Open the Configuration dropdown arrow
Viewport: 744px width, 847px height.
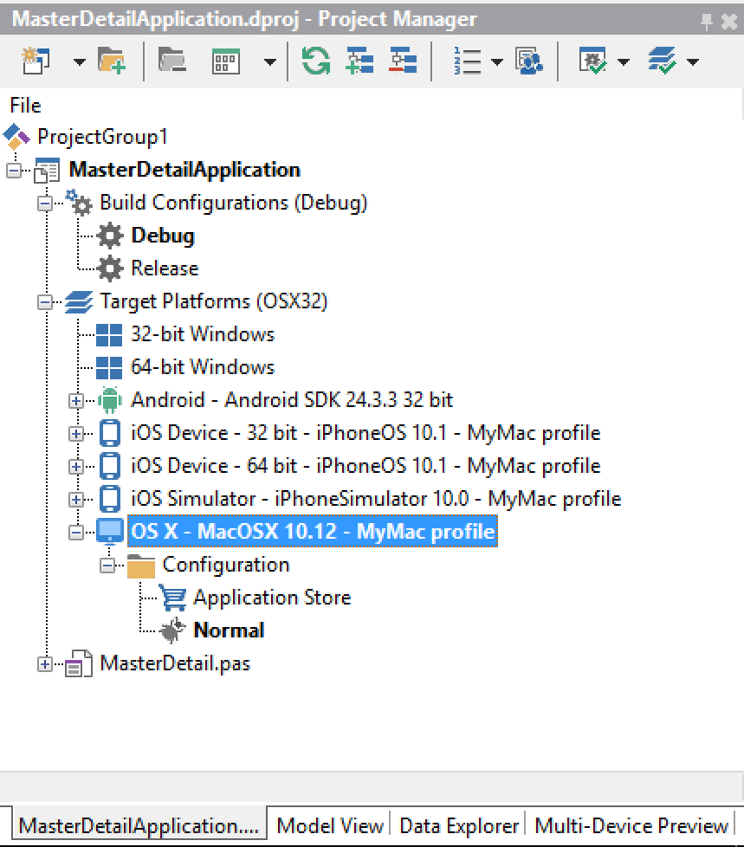[624, 61]
